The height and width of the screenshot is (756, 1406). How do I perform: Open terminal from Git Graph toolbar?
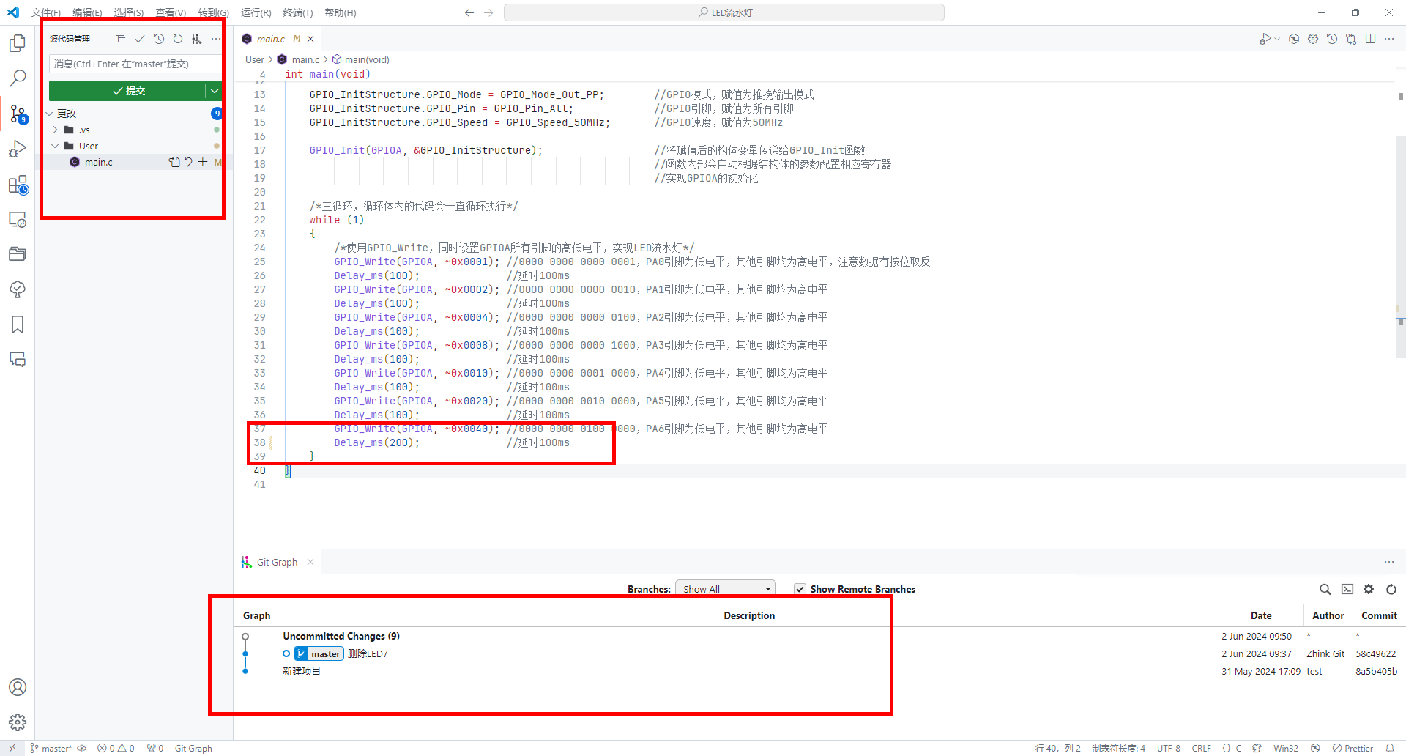point(1347,589)
